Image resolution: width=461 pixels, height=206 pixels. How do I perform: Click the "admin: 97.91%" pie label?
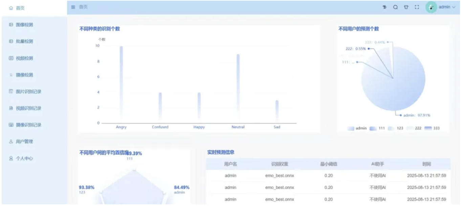pyautogui.click(x=417, y=115)
